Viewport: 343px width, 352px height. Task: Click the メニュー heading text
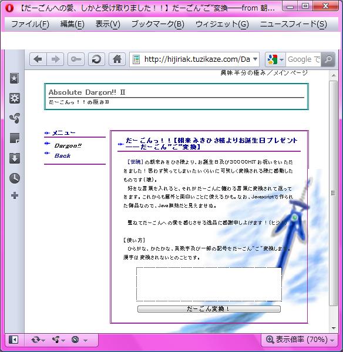tap(63, 133)
